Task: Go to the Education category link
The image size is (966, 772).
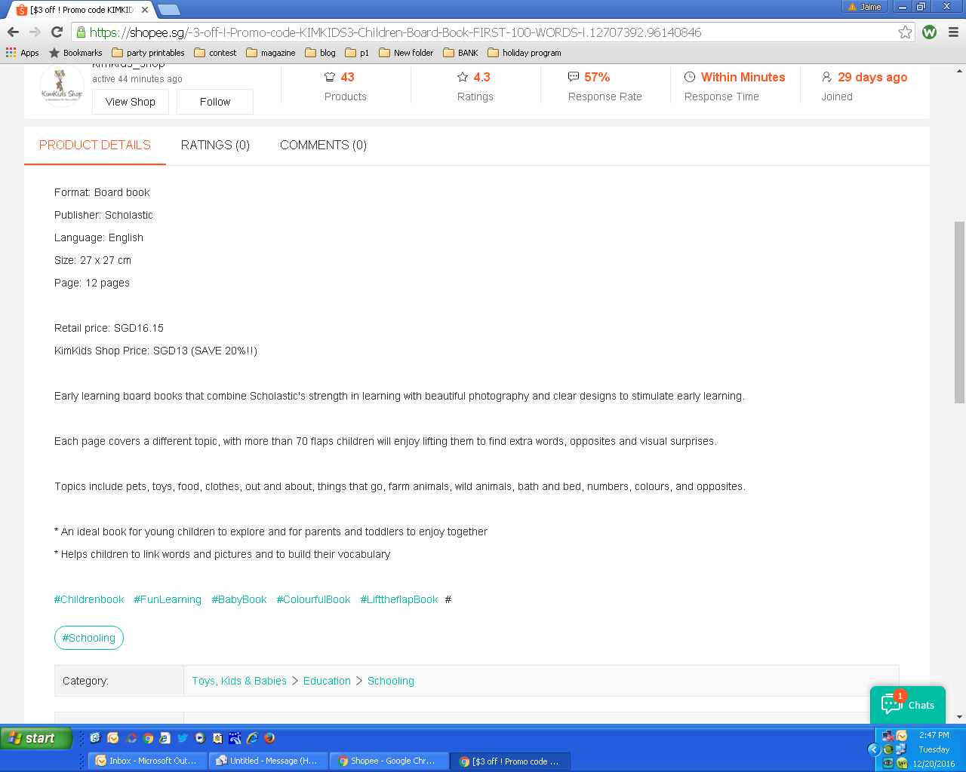Action: pos(327,681)
